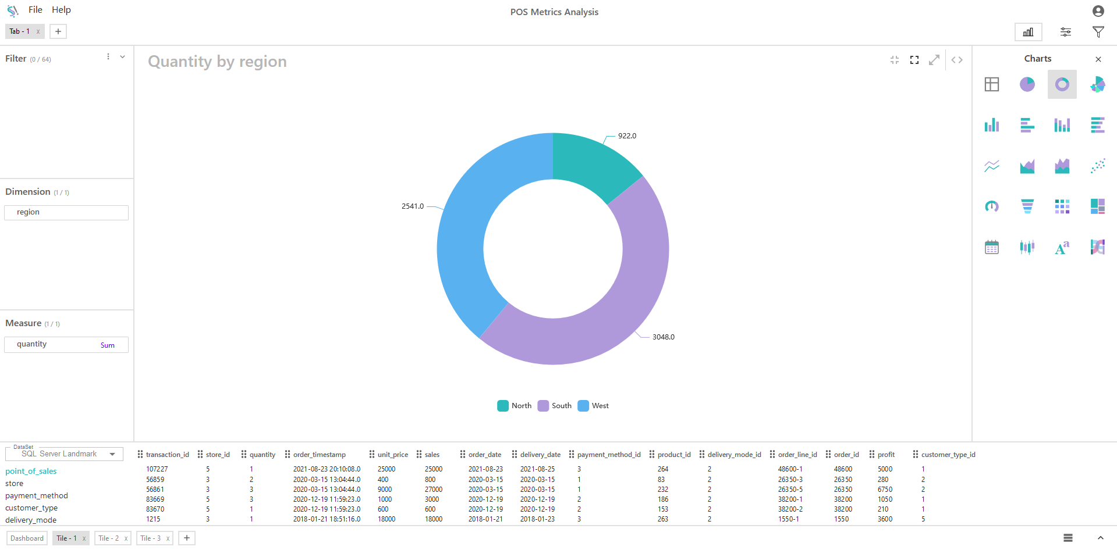
Task: Open the report filter funnel icon
Action: pos(1098,32)
